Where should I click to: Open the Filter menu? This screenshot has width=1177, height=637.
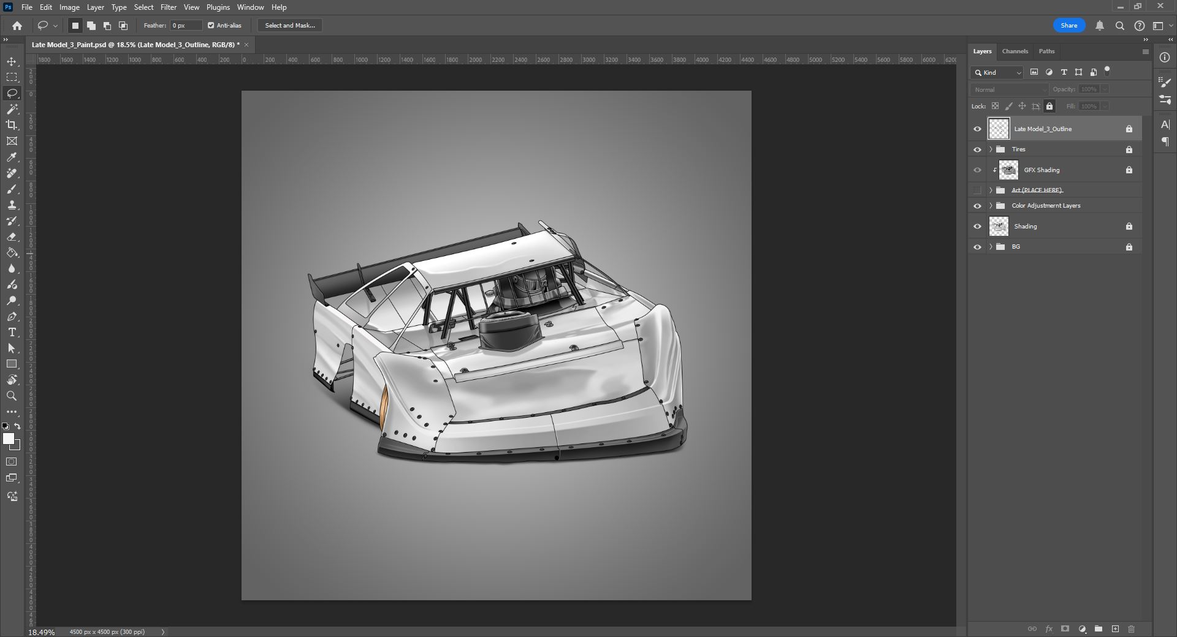coord(168,7)
